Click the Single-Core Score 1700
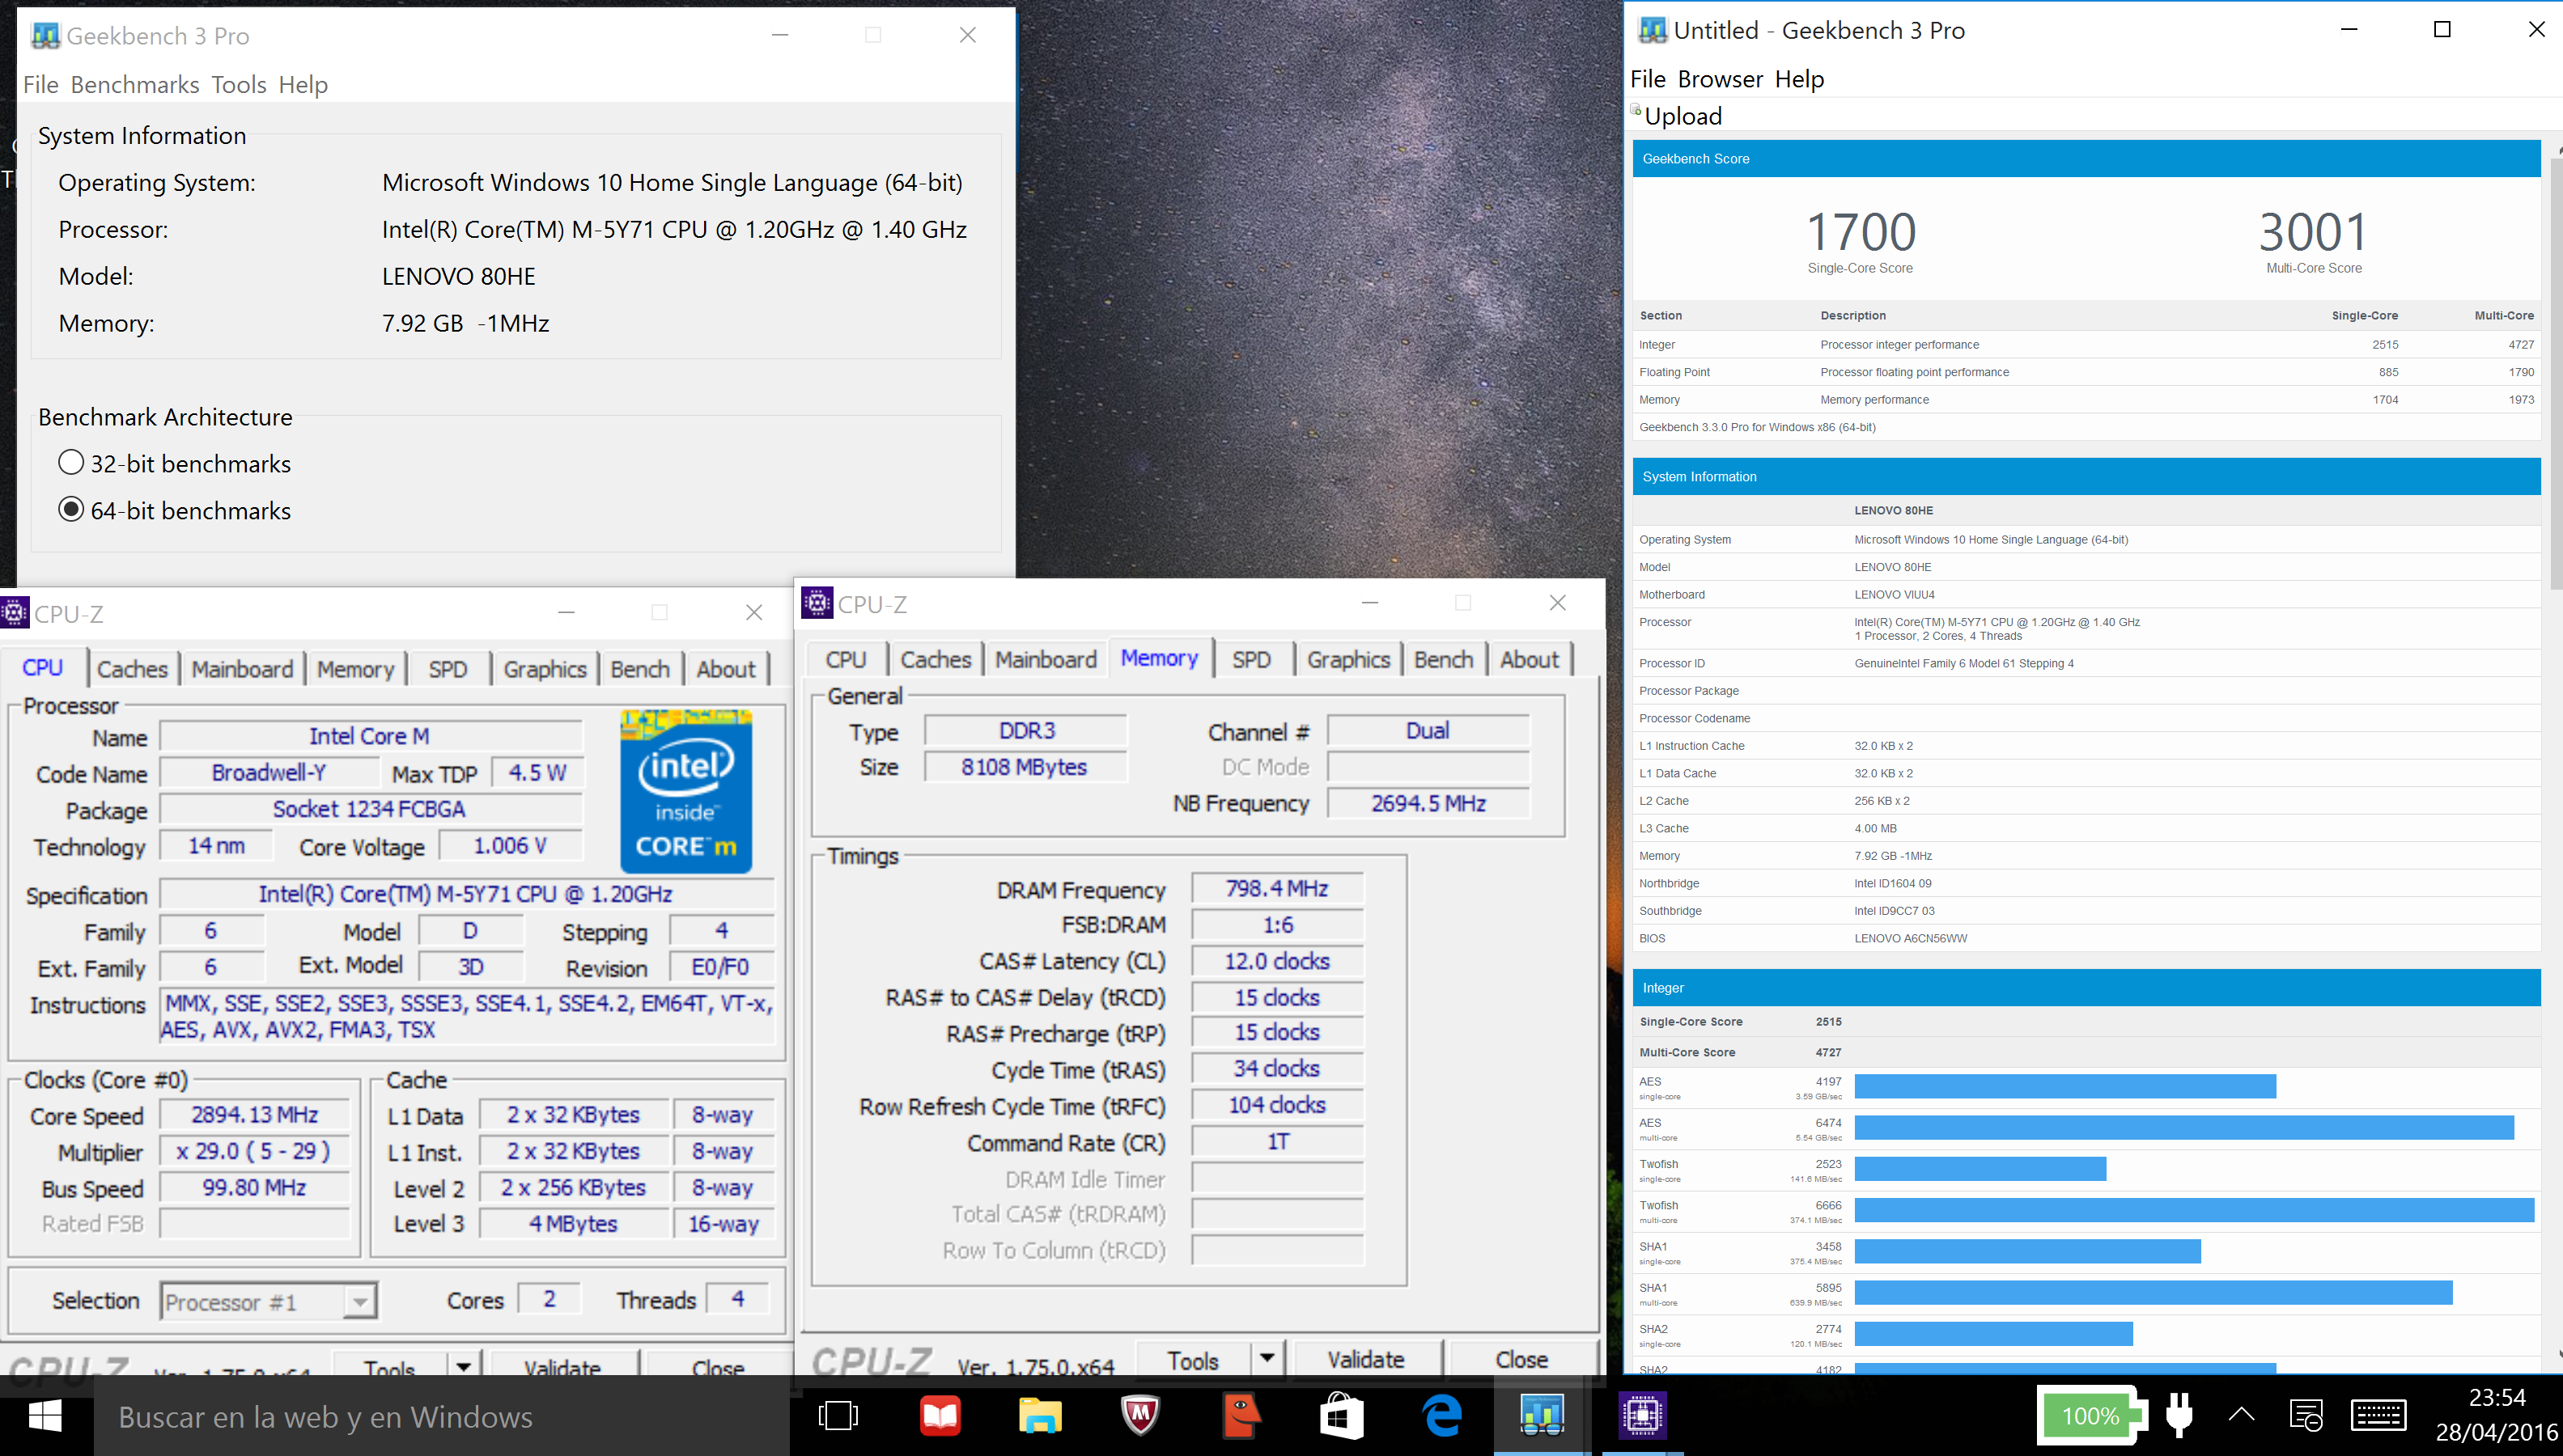This screenshot has height=1456, width=2563. coord(1861,232)
